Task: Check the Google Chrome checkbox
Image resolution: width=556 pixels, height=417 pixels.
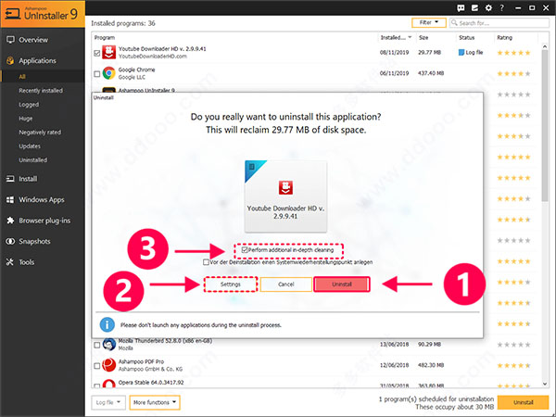Action: [96, 74]
